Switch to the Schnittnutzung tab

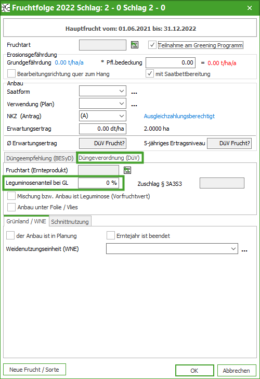(70, 222)
